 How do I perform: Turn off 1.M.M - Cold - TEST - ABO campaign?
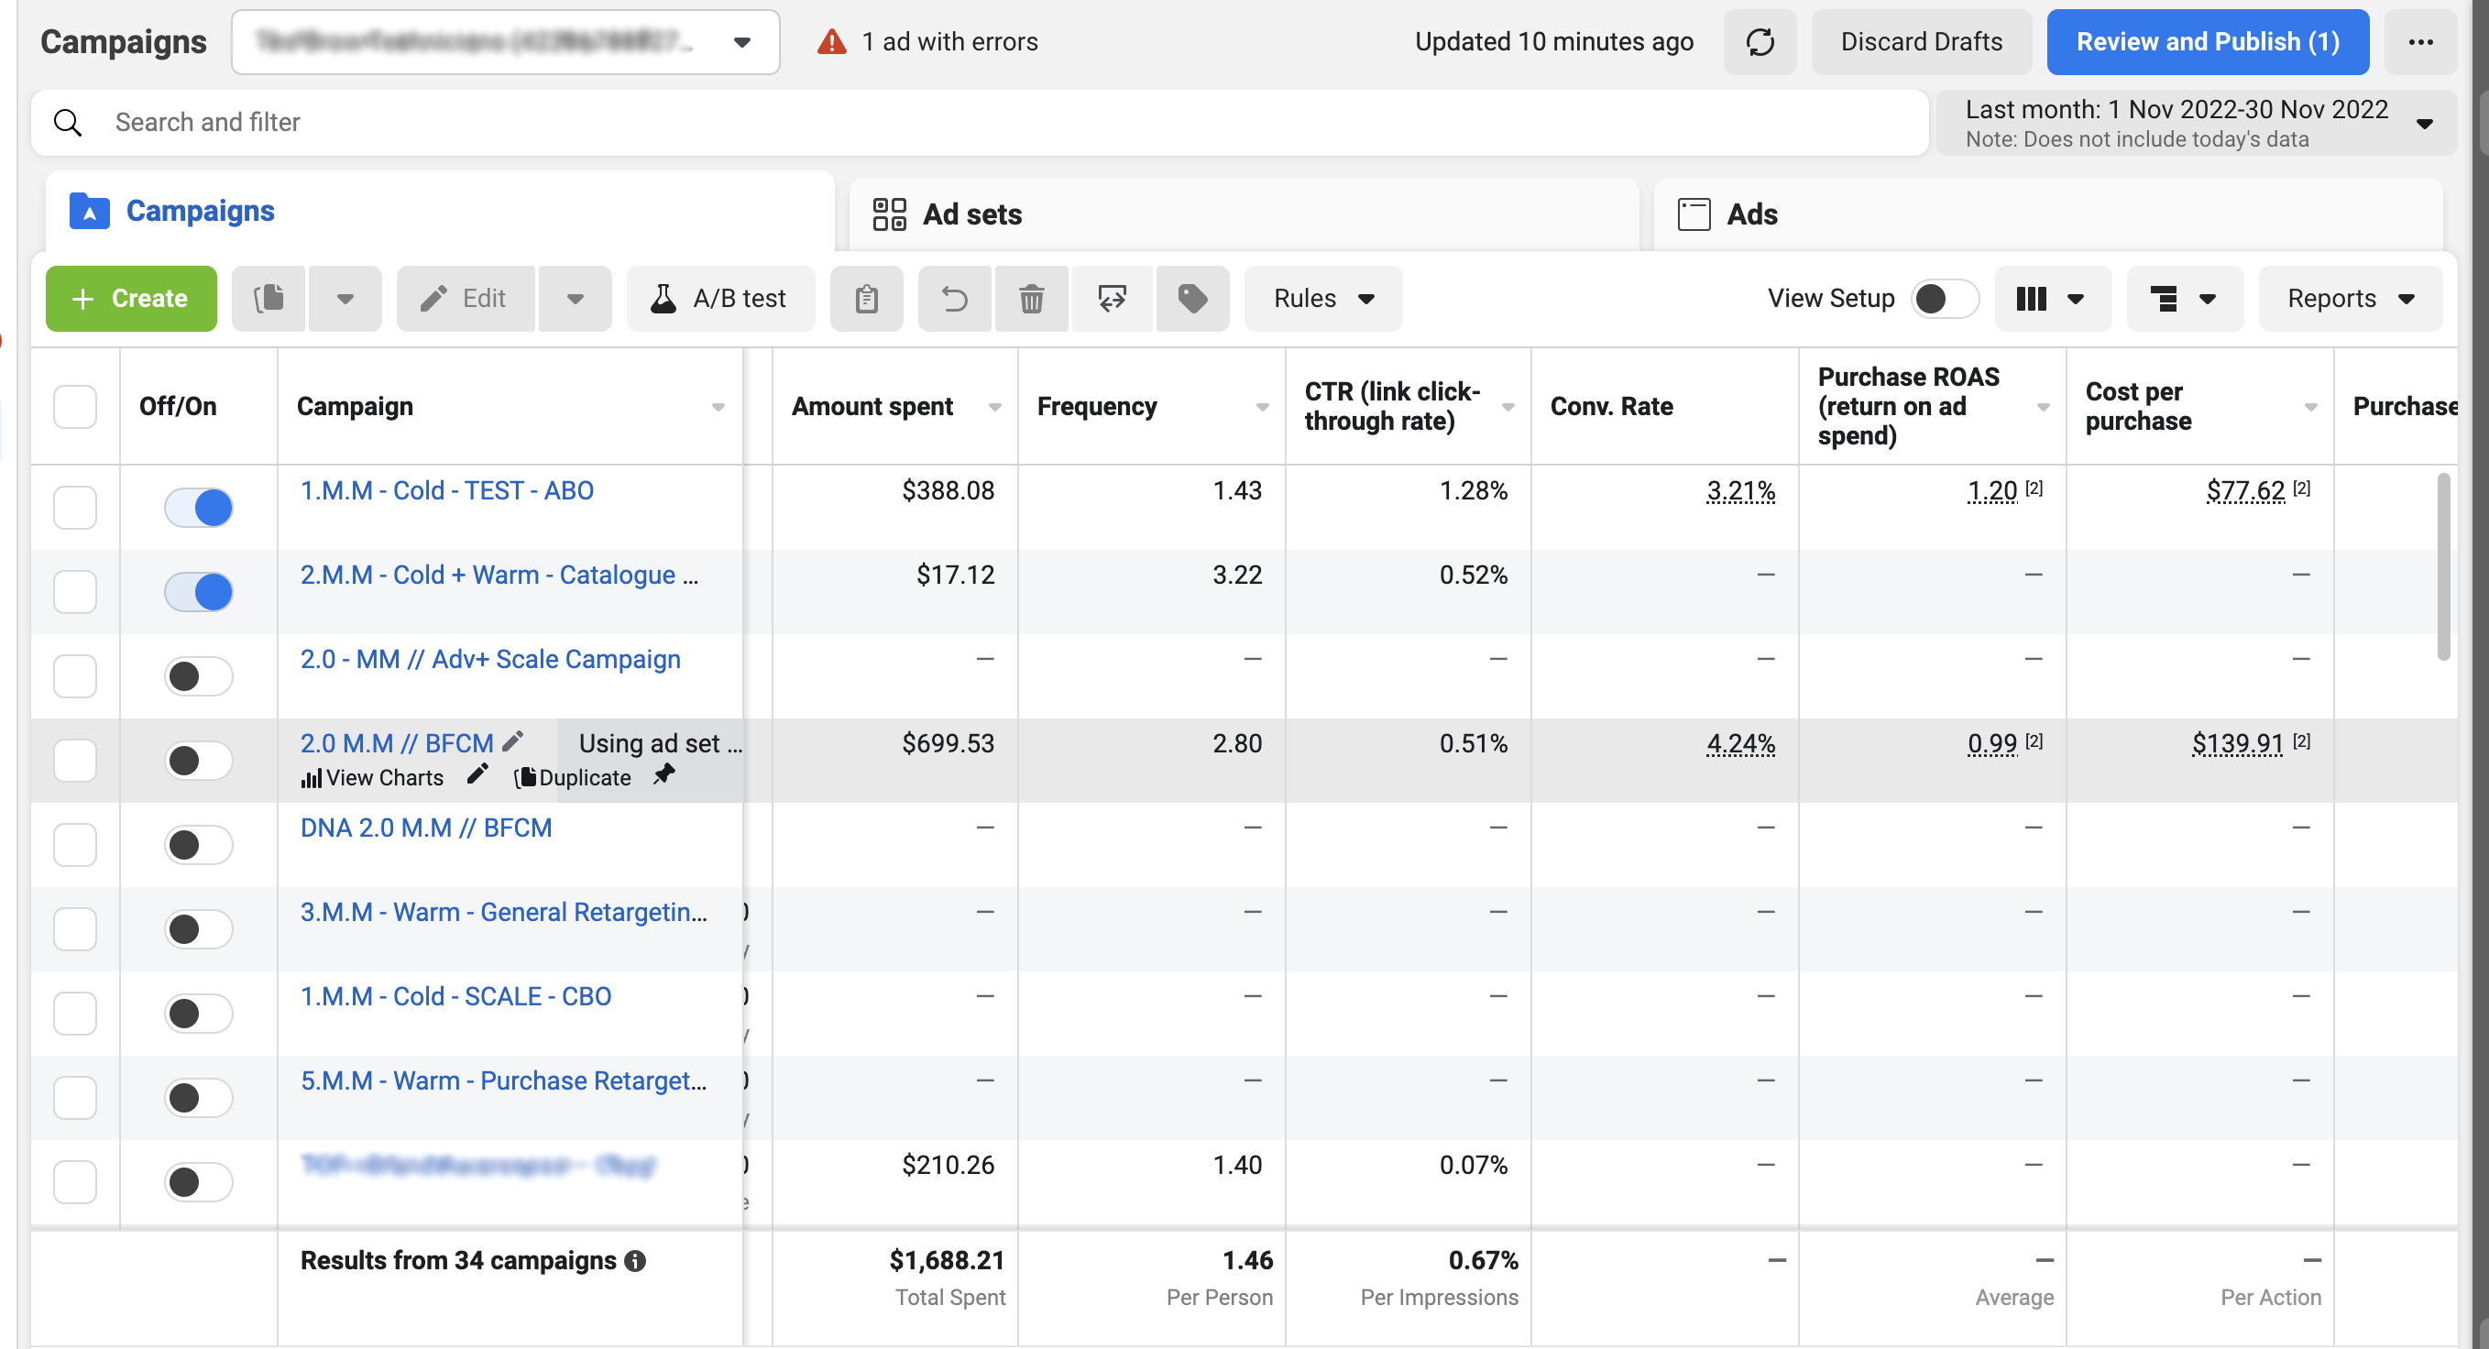click(x=198, y=508)
